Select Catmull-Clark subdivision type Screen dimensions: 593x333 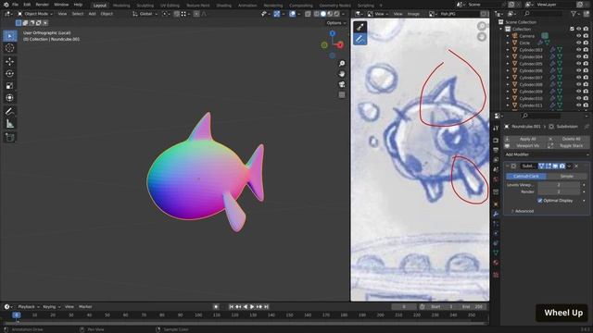[526, 177]
